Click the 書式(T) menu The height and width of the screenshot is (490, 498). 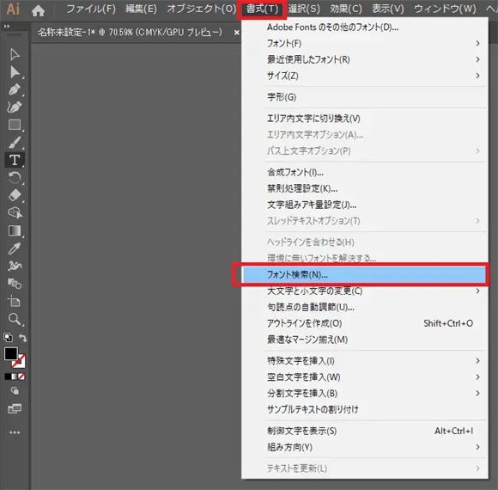click(263, 9)
